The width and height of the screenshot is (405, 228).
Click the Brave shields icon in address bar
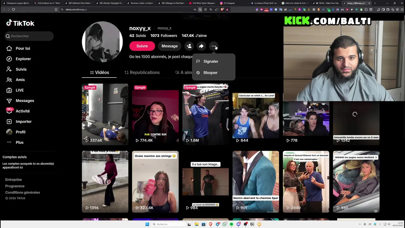click(x=223, y=9)
